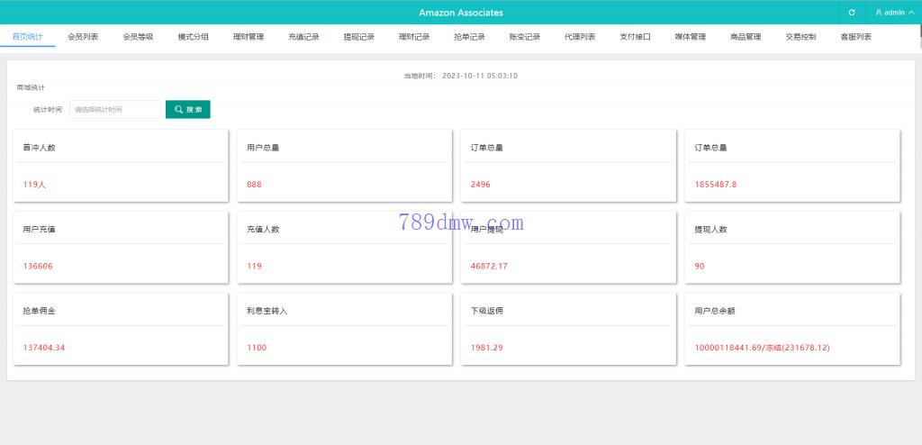Image resolution: width=922 pixels, height=445 pixels.
Task: Click the admin user avatar icon
Action: [x=879, y=13]
